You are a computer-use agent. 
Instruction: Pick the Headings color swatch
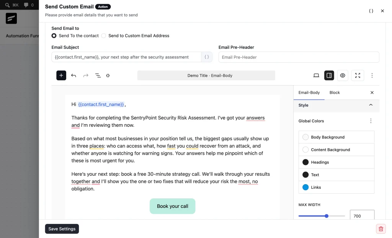(x=305, y=162)
